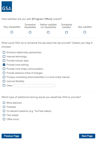Focus the Other text field
This screenshot has width=105, height=144.
(x=34, y=86)
